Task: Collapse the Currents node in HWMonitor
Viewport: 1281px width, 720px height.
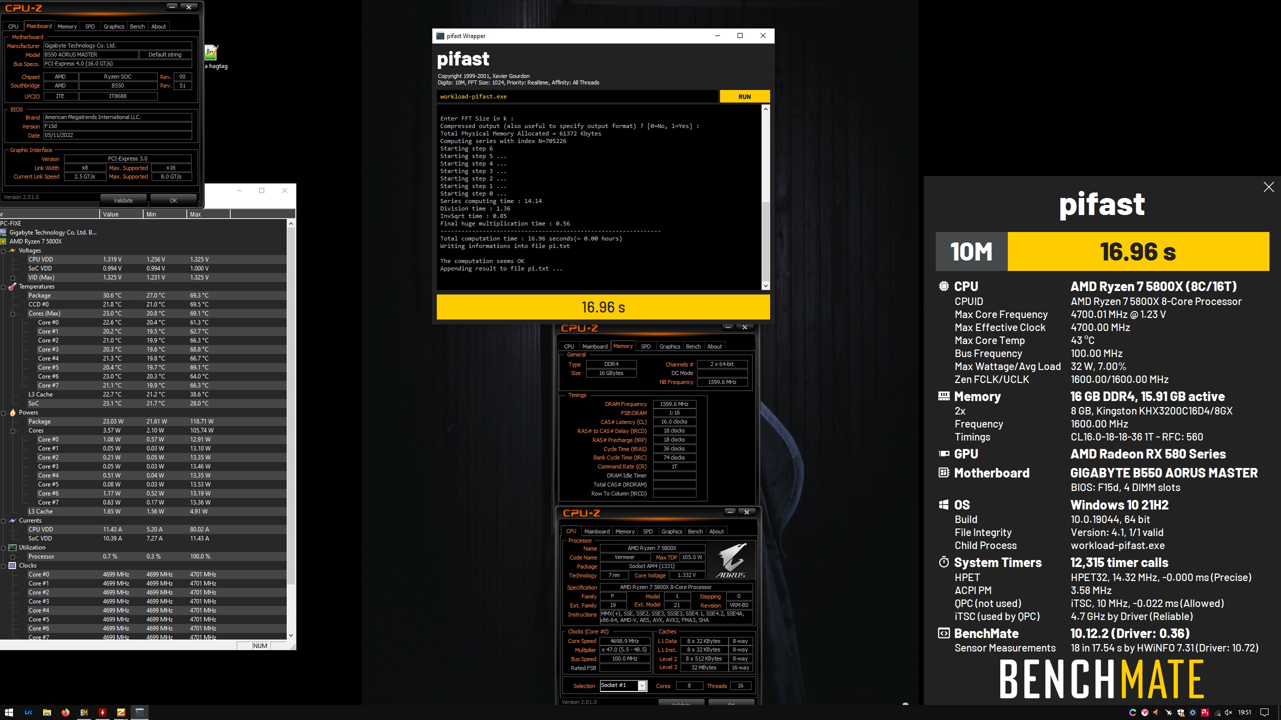Action: [x=4, y=520]
